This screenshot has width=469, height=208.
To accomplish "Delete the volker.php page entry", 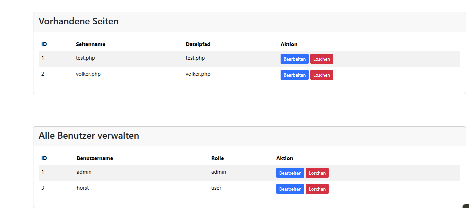I will (x=321, y=75).
